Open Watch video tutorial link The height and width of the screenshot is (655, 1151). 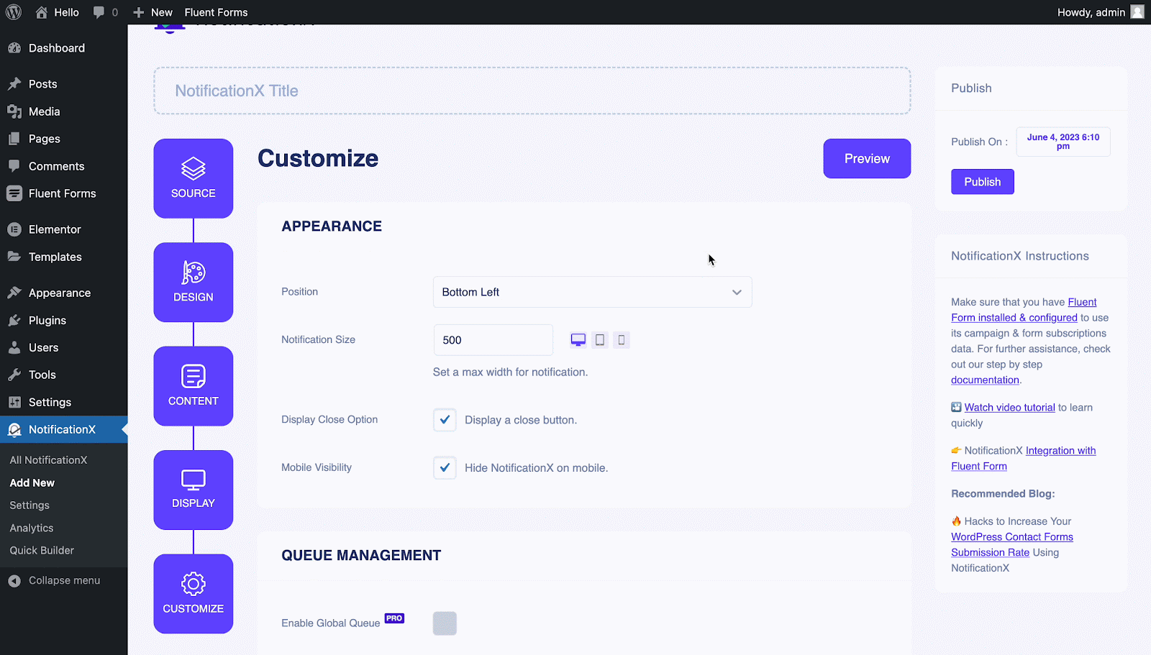(1009, 408)
